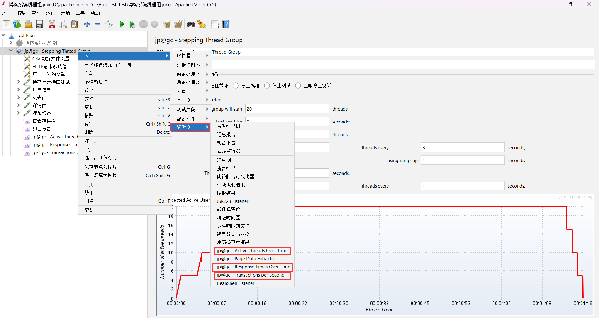The height and width of the screenshot is (318, 599).
Task: Click the Cut scissors icon
Action: coord(52,24)
